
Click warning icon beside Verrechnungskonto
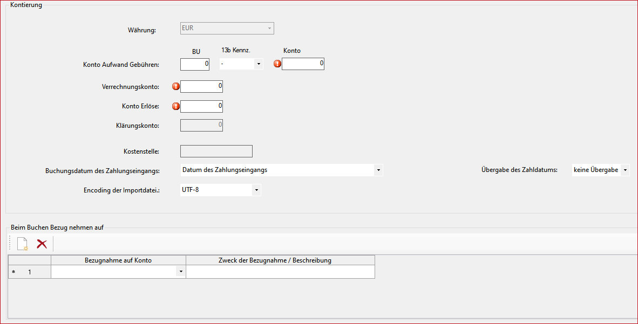coord(175,86)
